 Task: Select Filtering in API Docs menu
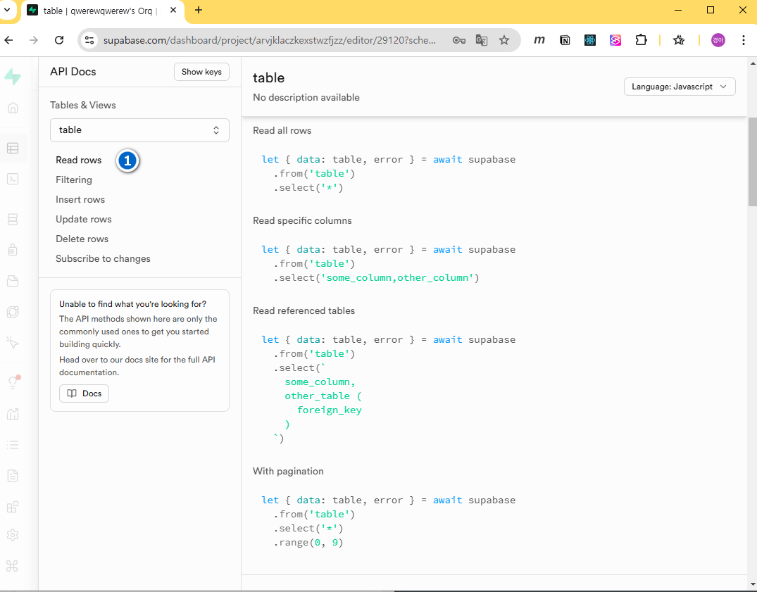(x=74, y=180)
